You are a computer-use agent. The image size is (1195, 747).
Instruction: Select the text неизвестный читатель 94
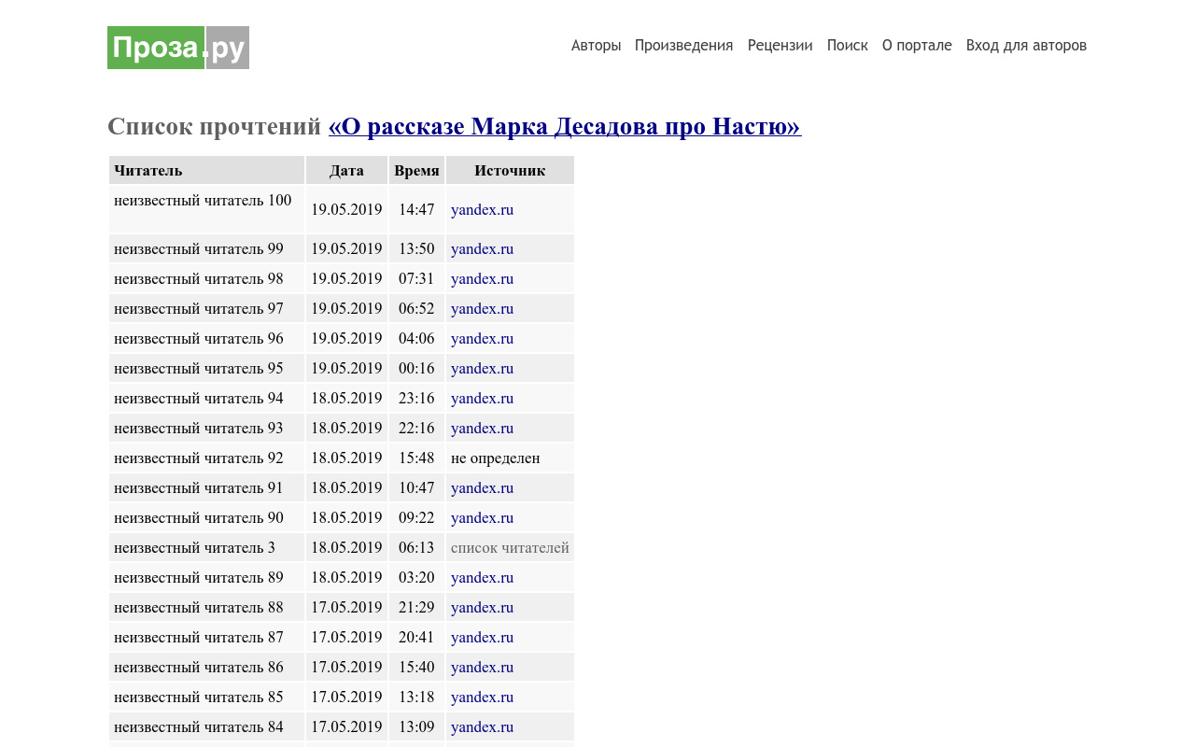(x=199, y=398)
